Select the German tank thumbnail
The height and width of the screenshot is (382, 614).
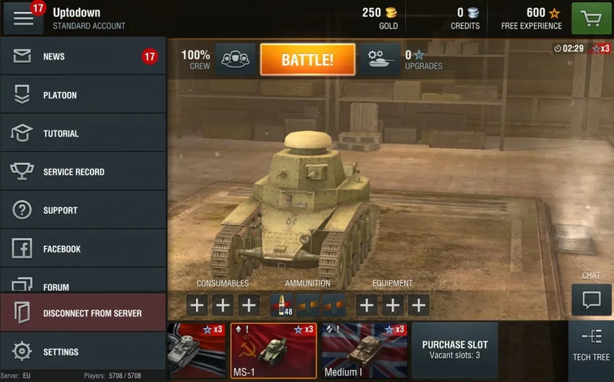click(197, 351)
